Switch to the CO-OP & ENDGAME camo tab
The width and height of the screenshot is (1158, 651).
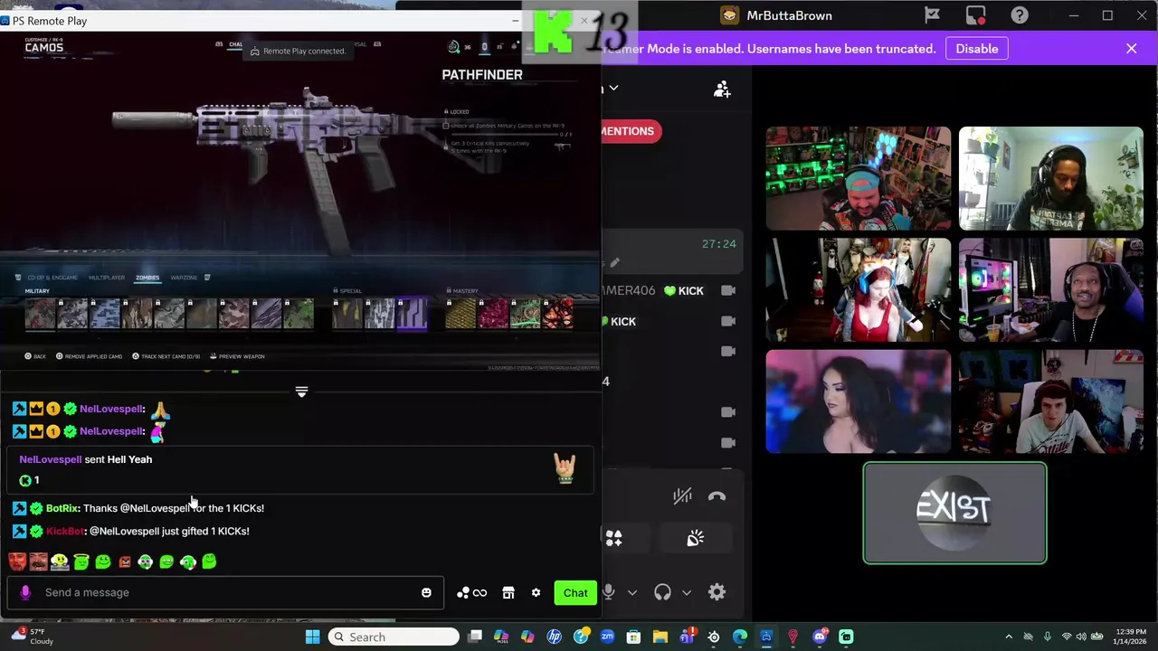(x=52, y=278)
